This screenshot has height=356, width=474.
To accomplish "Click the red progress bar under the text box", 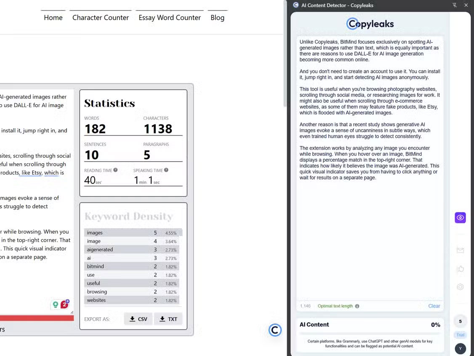I will 37,318.
